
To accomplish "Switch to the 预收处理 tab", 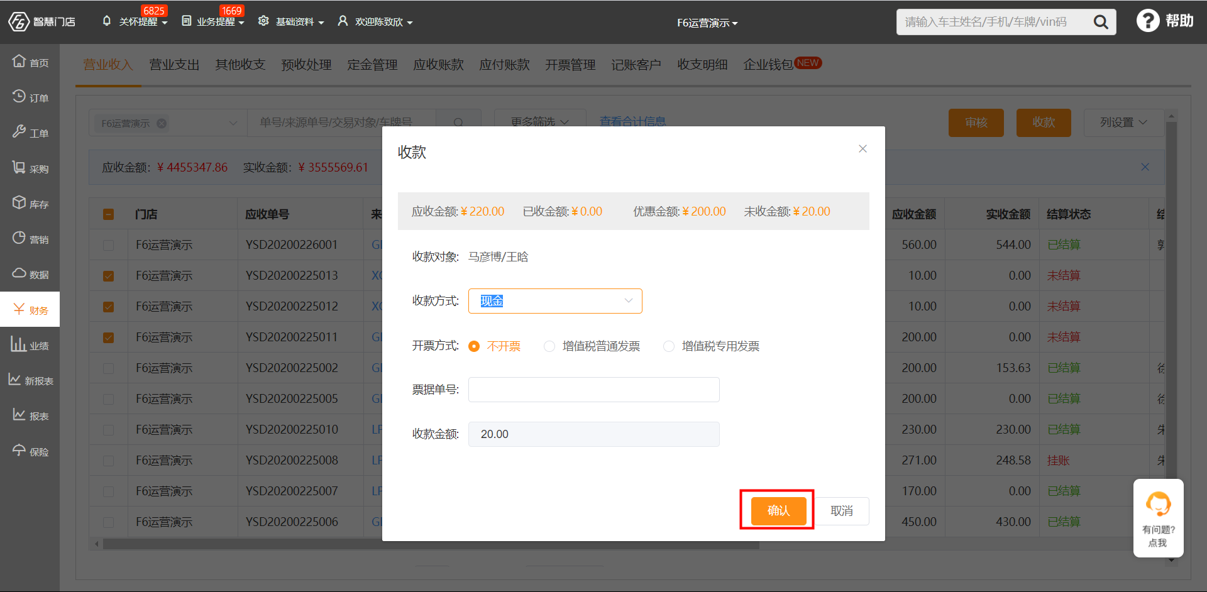I will [306, 65].
